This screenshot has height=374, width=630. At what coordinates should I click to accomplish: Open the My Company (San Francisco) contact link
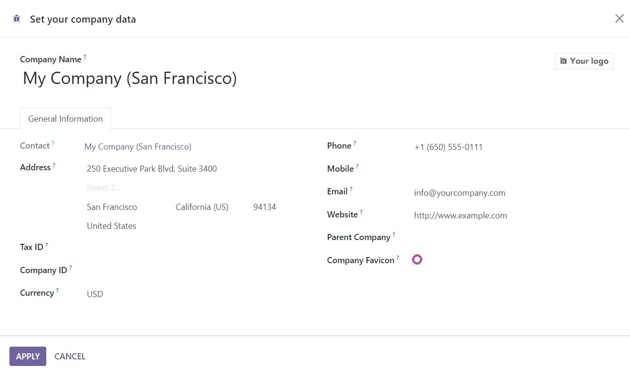[138, 147]
